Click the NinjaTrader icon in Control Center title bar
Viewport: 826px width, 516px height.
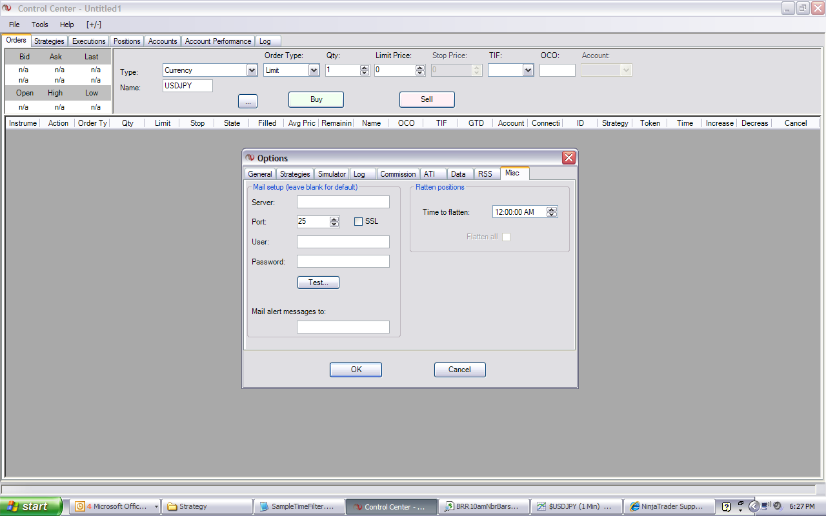(x=7, y=8)
